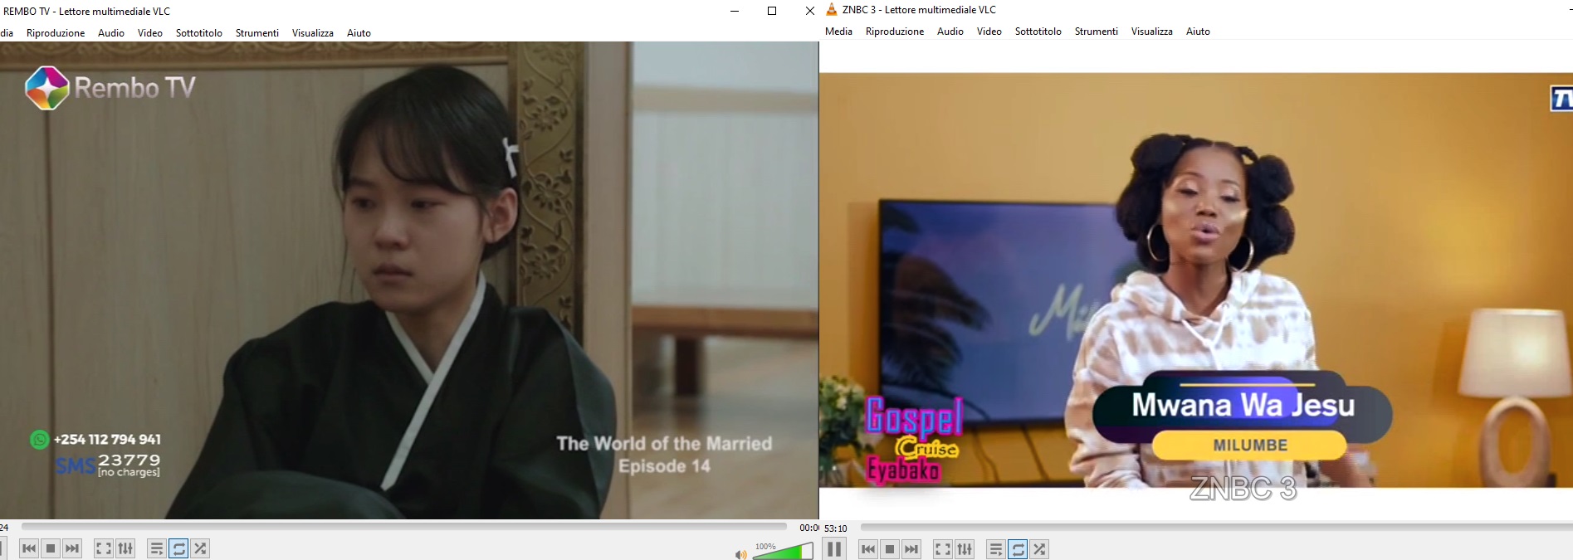Open Visualizza menu in ZNBC 3 window
This screenshot has height=560, width=1573.
[1152, 32]
